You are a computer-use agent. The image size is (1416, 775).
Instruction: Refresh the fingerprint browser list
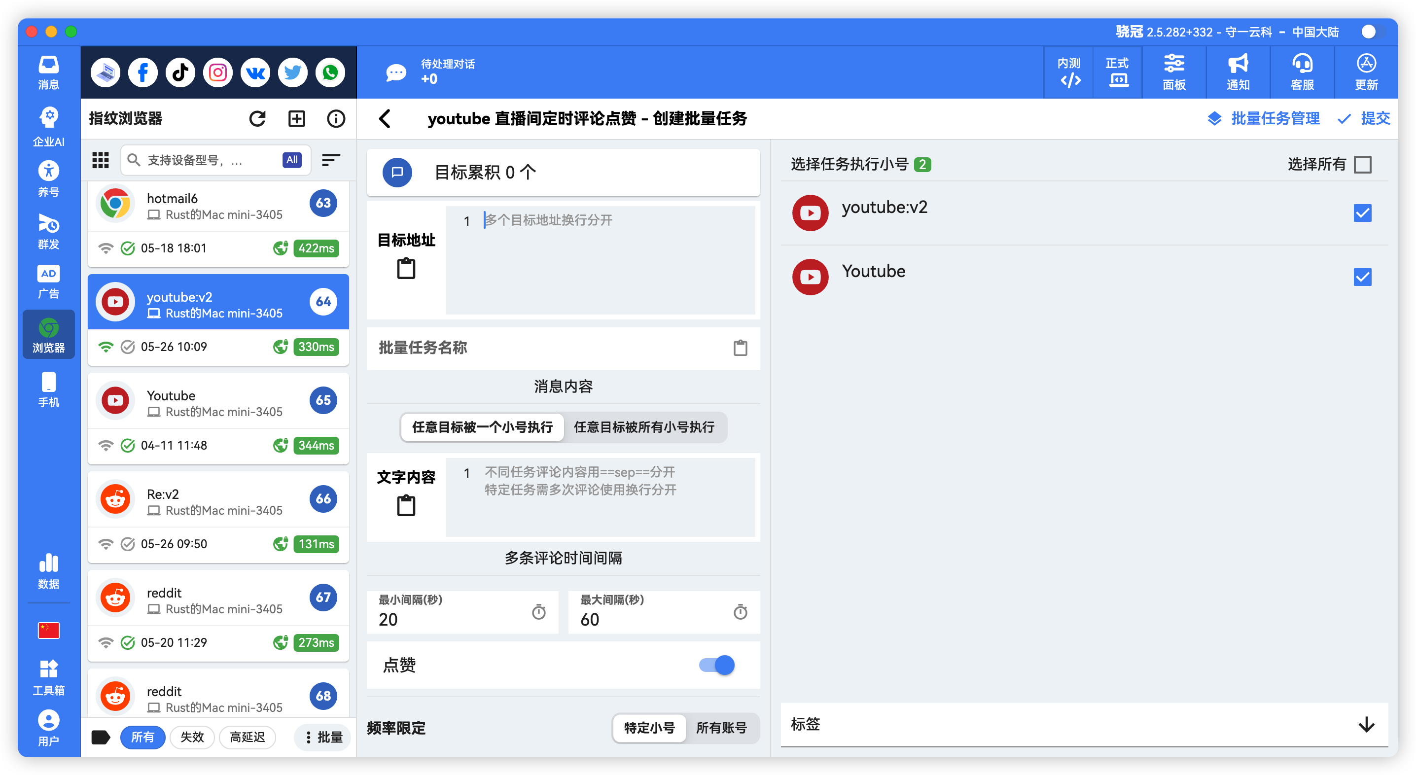pos(258,118)
